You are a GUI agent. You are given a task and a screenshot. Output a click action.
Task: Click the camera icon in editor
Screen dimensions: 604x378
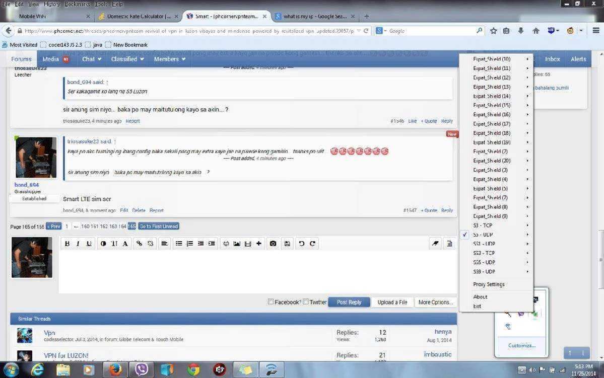click(273, 244)
